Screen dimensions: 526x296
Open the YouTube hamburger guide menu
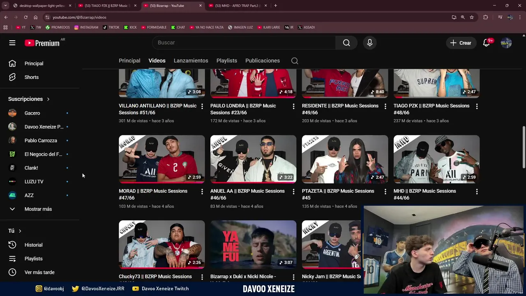pyautogui.click(x=12, y=43)
